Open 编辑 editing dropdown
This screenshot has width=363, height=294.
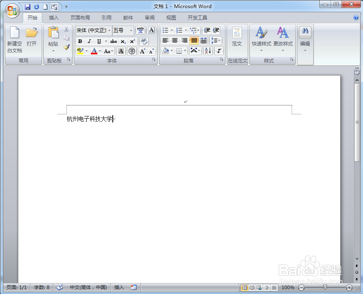click(305, 39)
